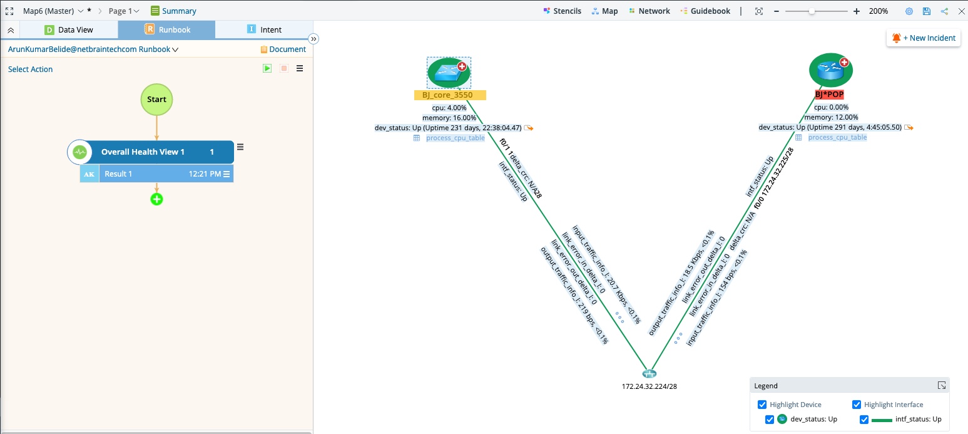Stop runbook execution via the red stop icon

284,68
